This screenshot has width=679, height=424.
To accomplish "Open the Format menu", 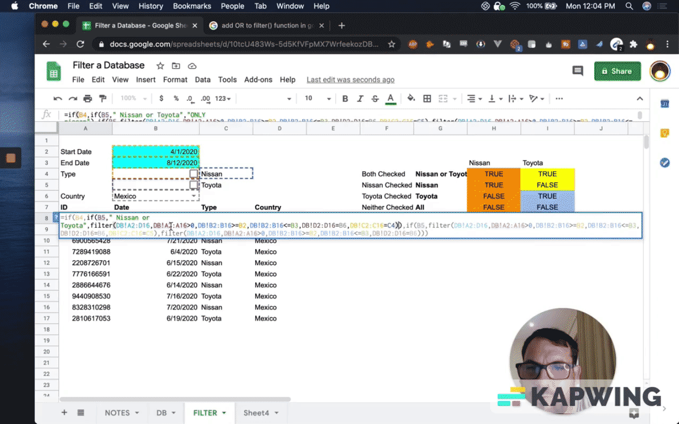I will coord(175,79).
